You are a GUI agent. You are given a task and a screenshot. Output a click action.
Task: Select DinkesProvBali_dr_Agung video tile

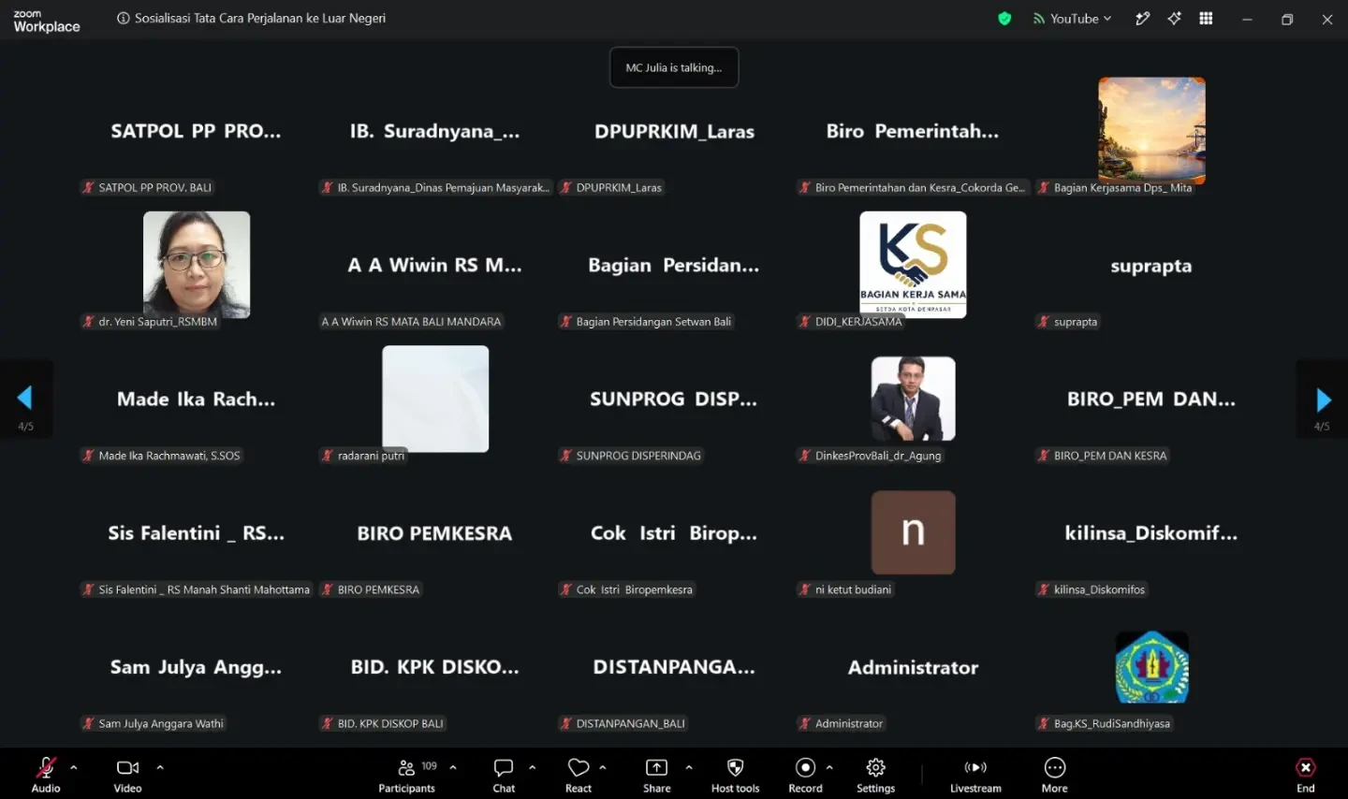(913, 399)
